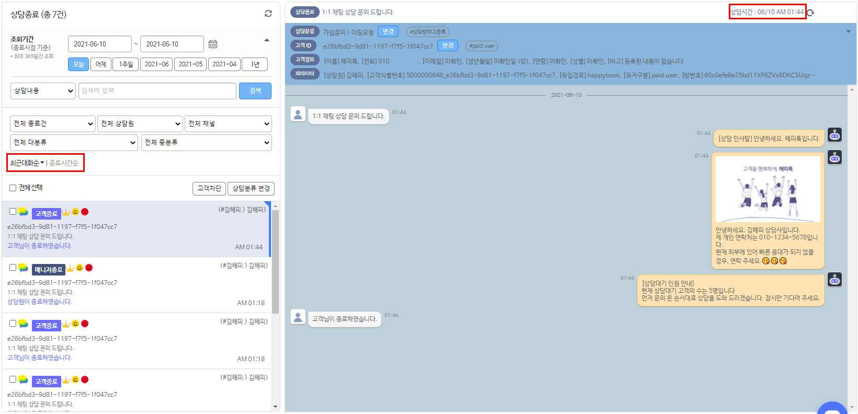This screenshot has width=858, height=414.
Task: Click the 상담분류 변경 button
Action: [251, 188]
